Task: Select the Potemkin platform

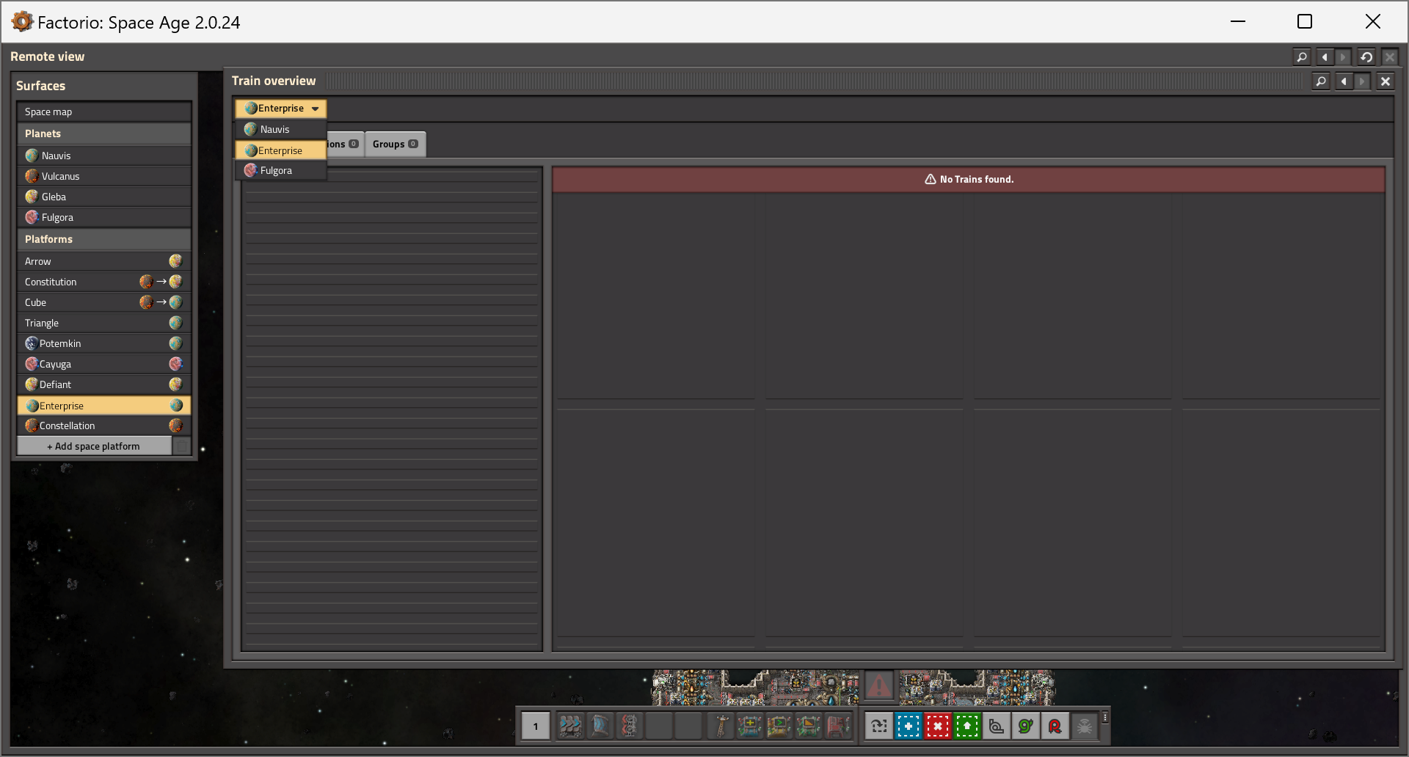Action: click(104, 343)
